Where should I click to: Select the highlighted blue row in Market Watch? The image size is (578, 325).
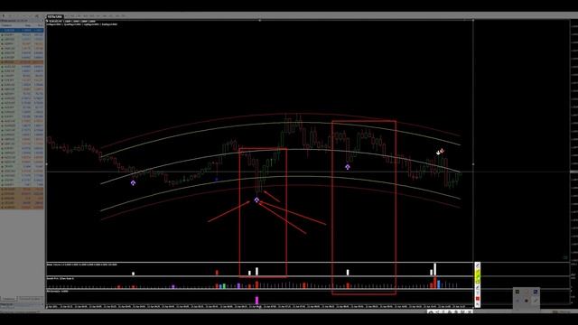point(22,30)
